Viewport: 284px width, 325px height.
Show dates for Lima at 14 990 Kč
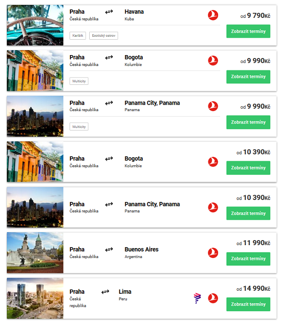click(x=248, y=304)
